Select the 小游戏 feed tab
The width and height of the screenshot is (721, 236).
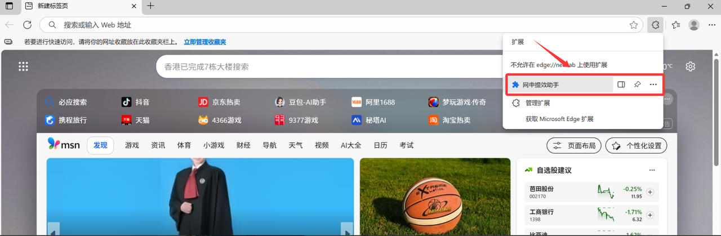point(214,145)
